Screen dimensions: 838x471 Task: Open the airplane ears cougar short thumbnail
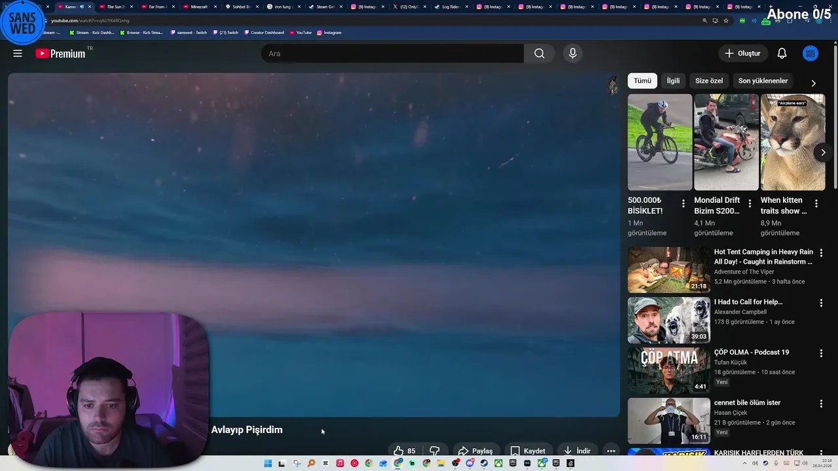[793, 142]
